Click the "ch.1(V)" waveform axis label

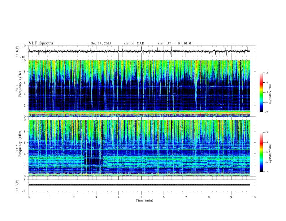pyautogui.click(x=17, y=51)
